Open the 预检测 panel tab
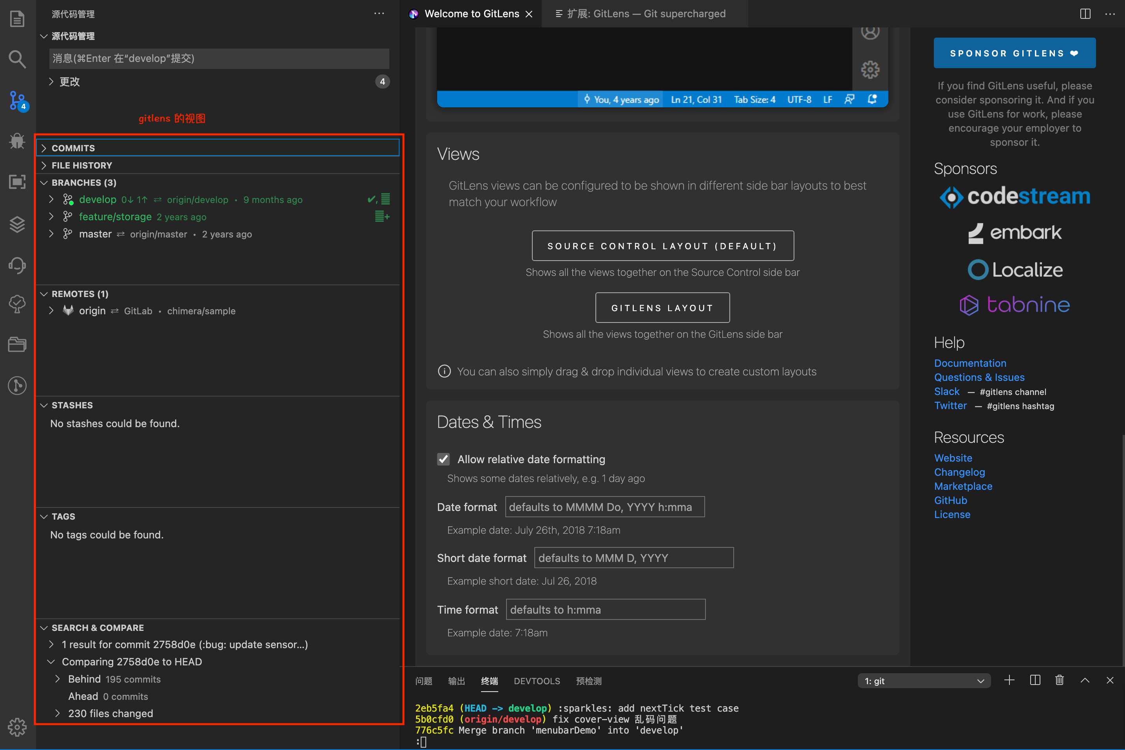The width and height of the screenshot is (1125, 750). pos(589,681)
